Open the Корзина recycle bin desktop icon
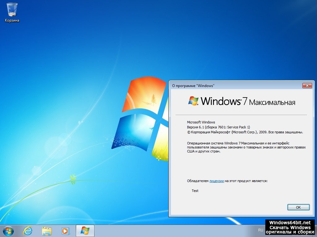The image size is (317, 237). (x=12, y=12)
